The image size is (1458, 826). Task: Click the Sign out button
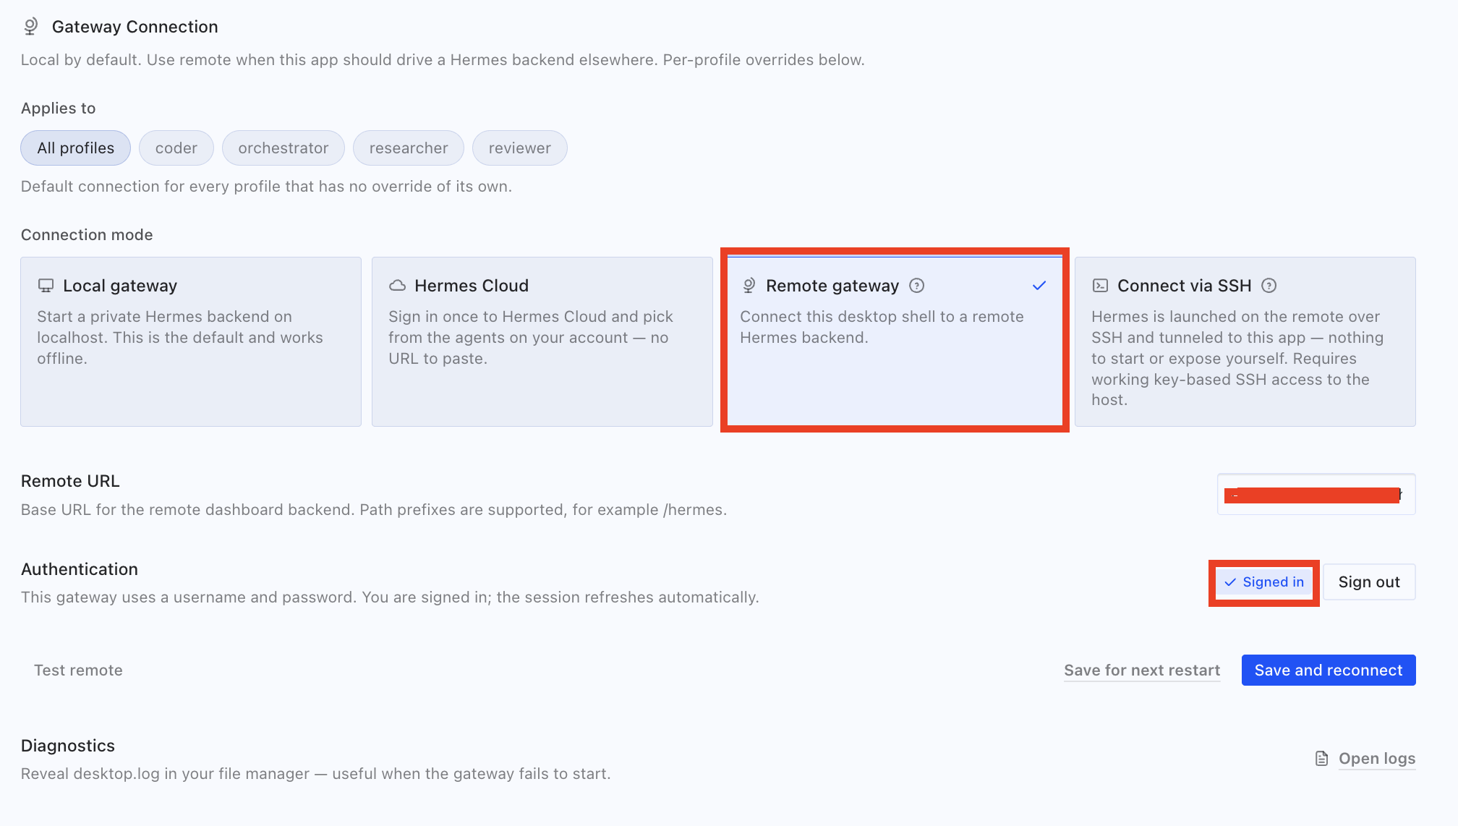click(1369, 582)
